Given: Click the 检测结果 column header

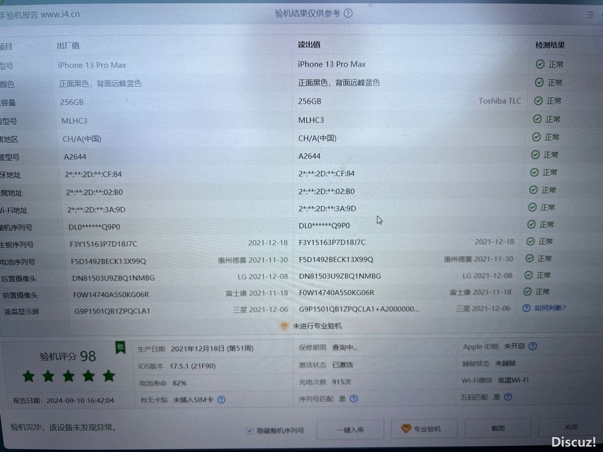Looking at the screenshot, I should [550, 45].
